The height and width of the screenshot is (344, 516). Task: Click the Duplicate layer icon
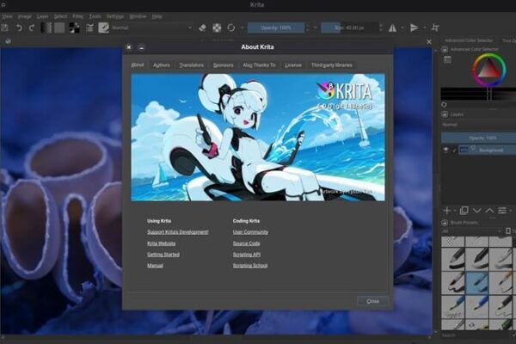pos(464,211)
